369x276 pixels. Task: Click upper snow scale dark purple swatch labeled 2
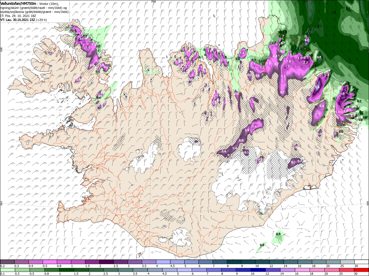pos(106,262)
